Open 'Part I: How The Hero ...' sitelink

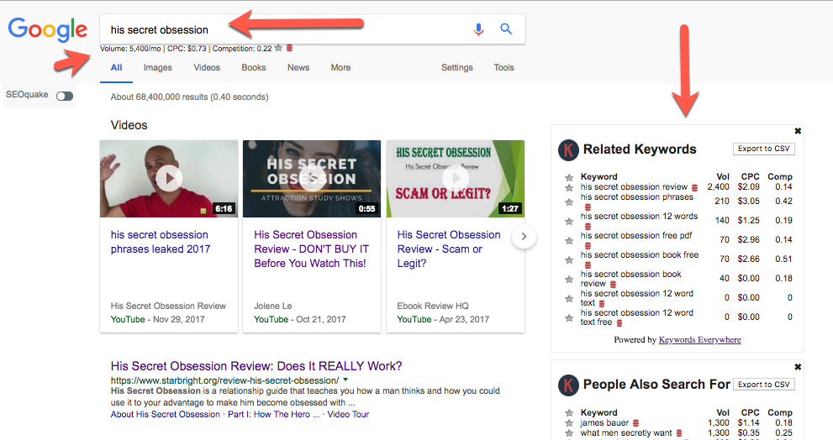coord(273,414)
